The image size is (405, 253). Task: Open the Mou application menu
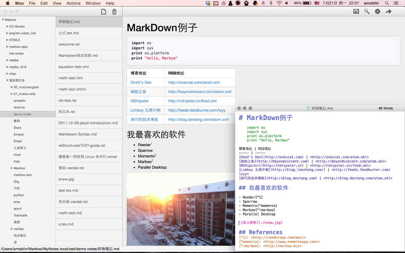coord(19,3)
